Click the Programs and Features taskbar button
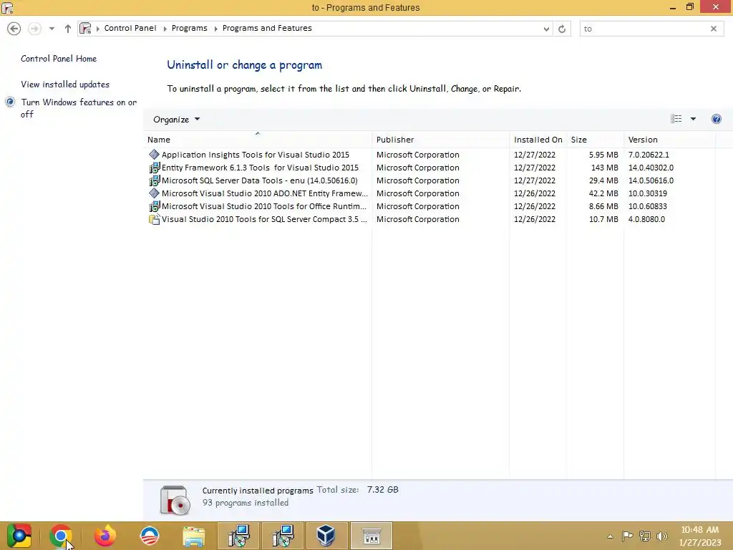This screenshot has height=550, width=733. 372,536
